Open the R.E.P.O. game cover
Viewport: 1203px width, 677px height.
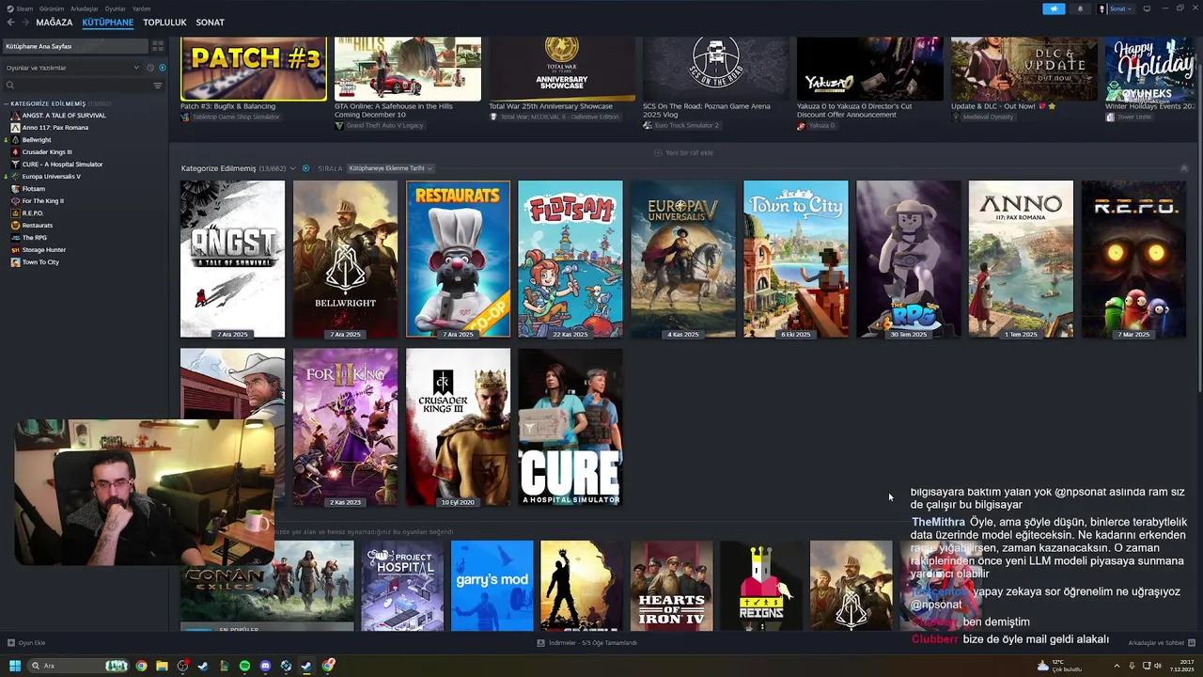tap(1133, 259)
